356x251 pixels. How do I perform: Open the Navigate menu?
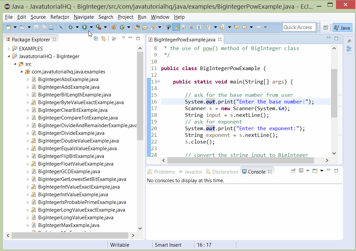point(83,17)
